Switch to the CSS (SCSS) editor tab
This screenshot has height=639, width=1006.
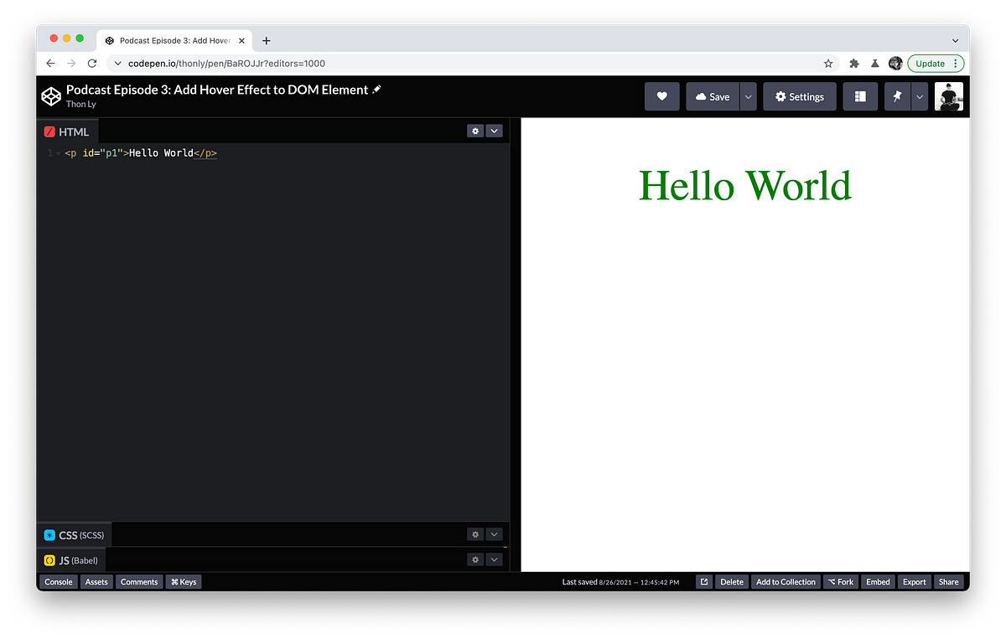[72, 534]
